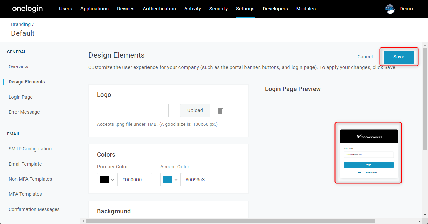Click the Accent Color label
Image resolution: width=428 pixels, height=224 pixels.
175,167
